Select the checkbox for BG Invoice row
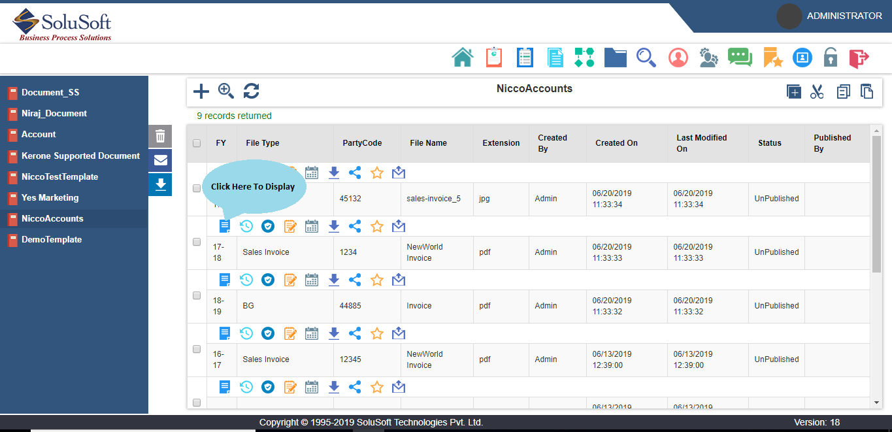 click(x=197, y=295)
